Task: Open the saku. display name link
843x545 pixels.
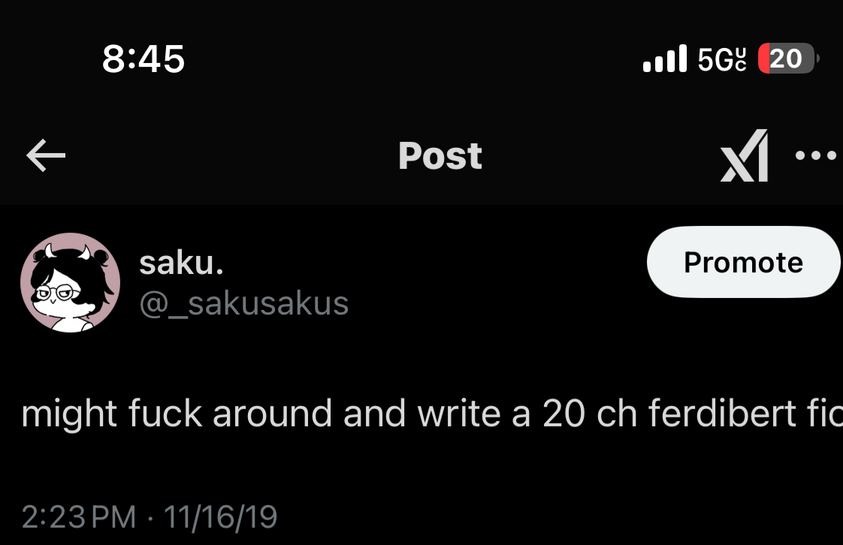Action: [182, 263]
